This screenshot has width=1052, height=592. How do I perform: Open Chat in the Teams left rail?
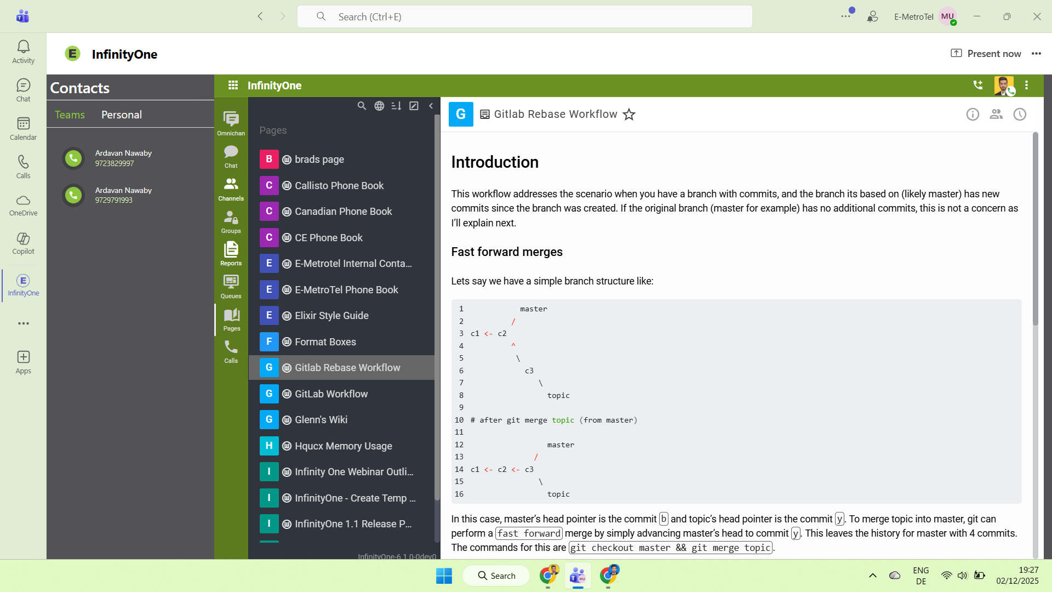(23, 90)
